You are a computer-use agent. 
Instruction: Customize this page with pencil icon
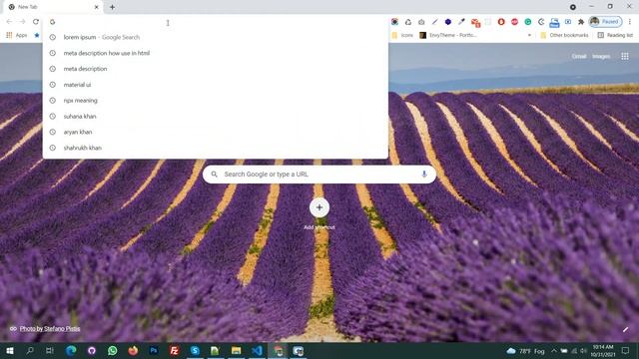click(625, 329)
